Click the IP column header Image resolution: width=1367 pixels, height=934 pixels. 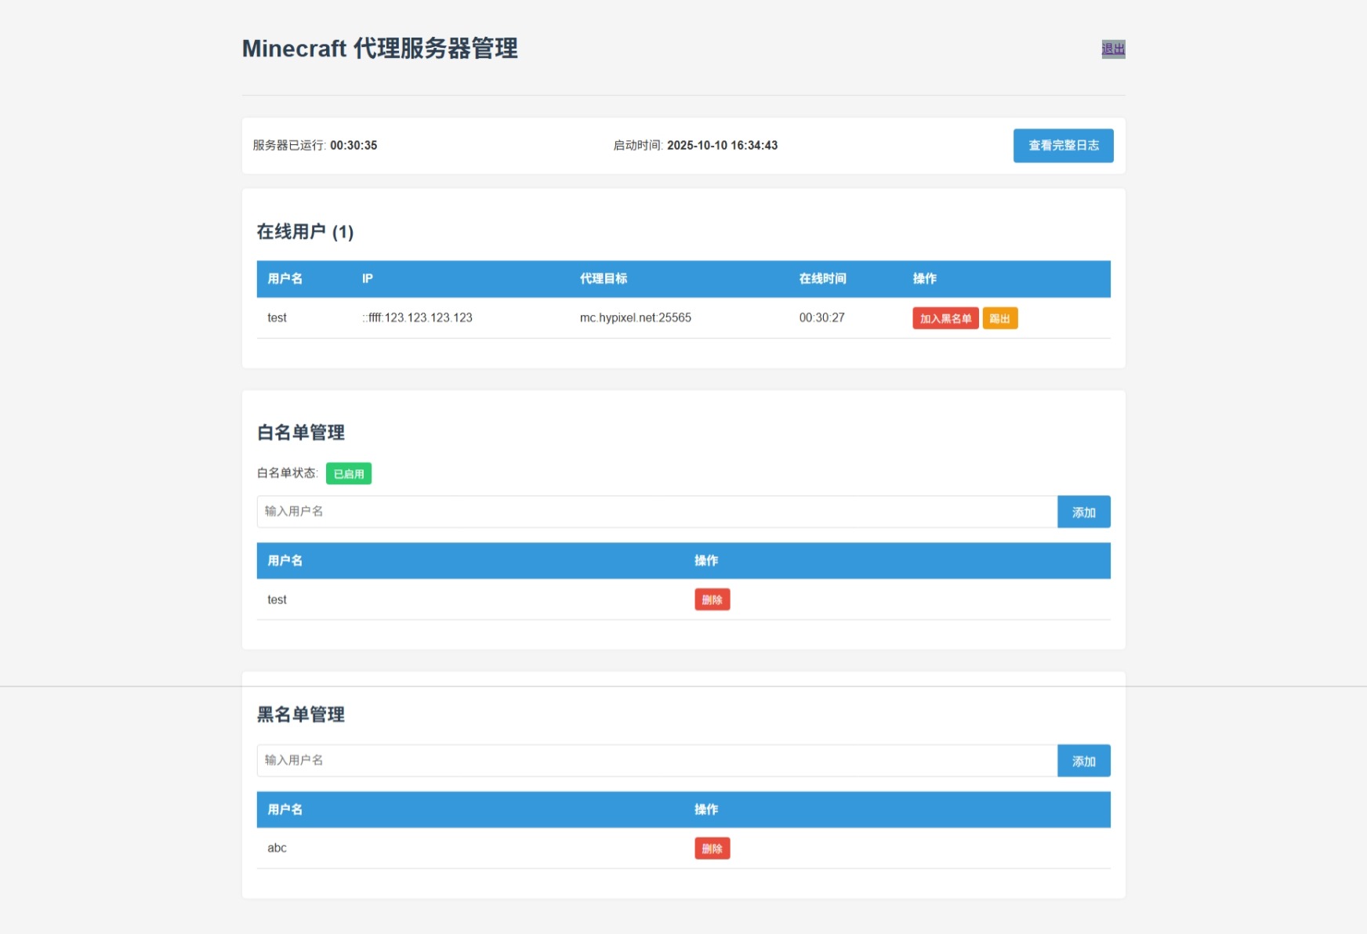tap(368, 278)
